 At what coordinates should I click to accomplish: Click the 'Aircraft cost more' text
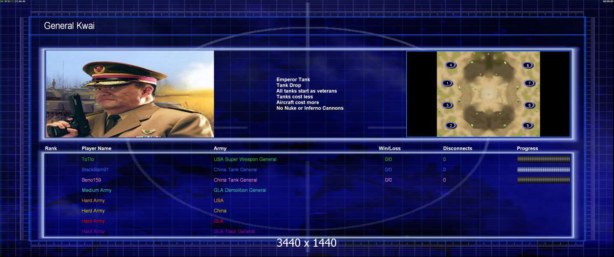click(x=298, y=102)
